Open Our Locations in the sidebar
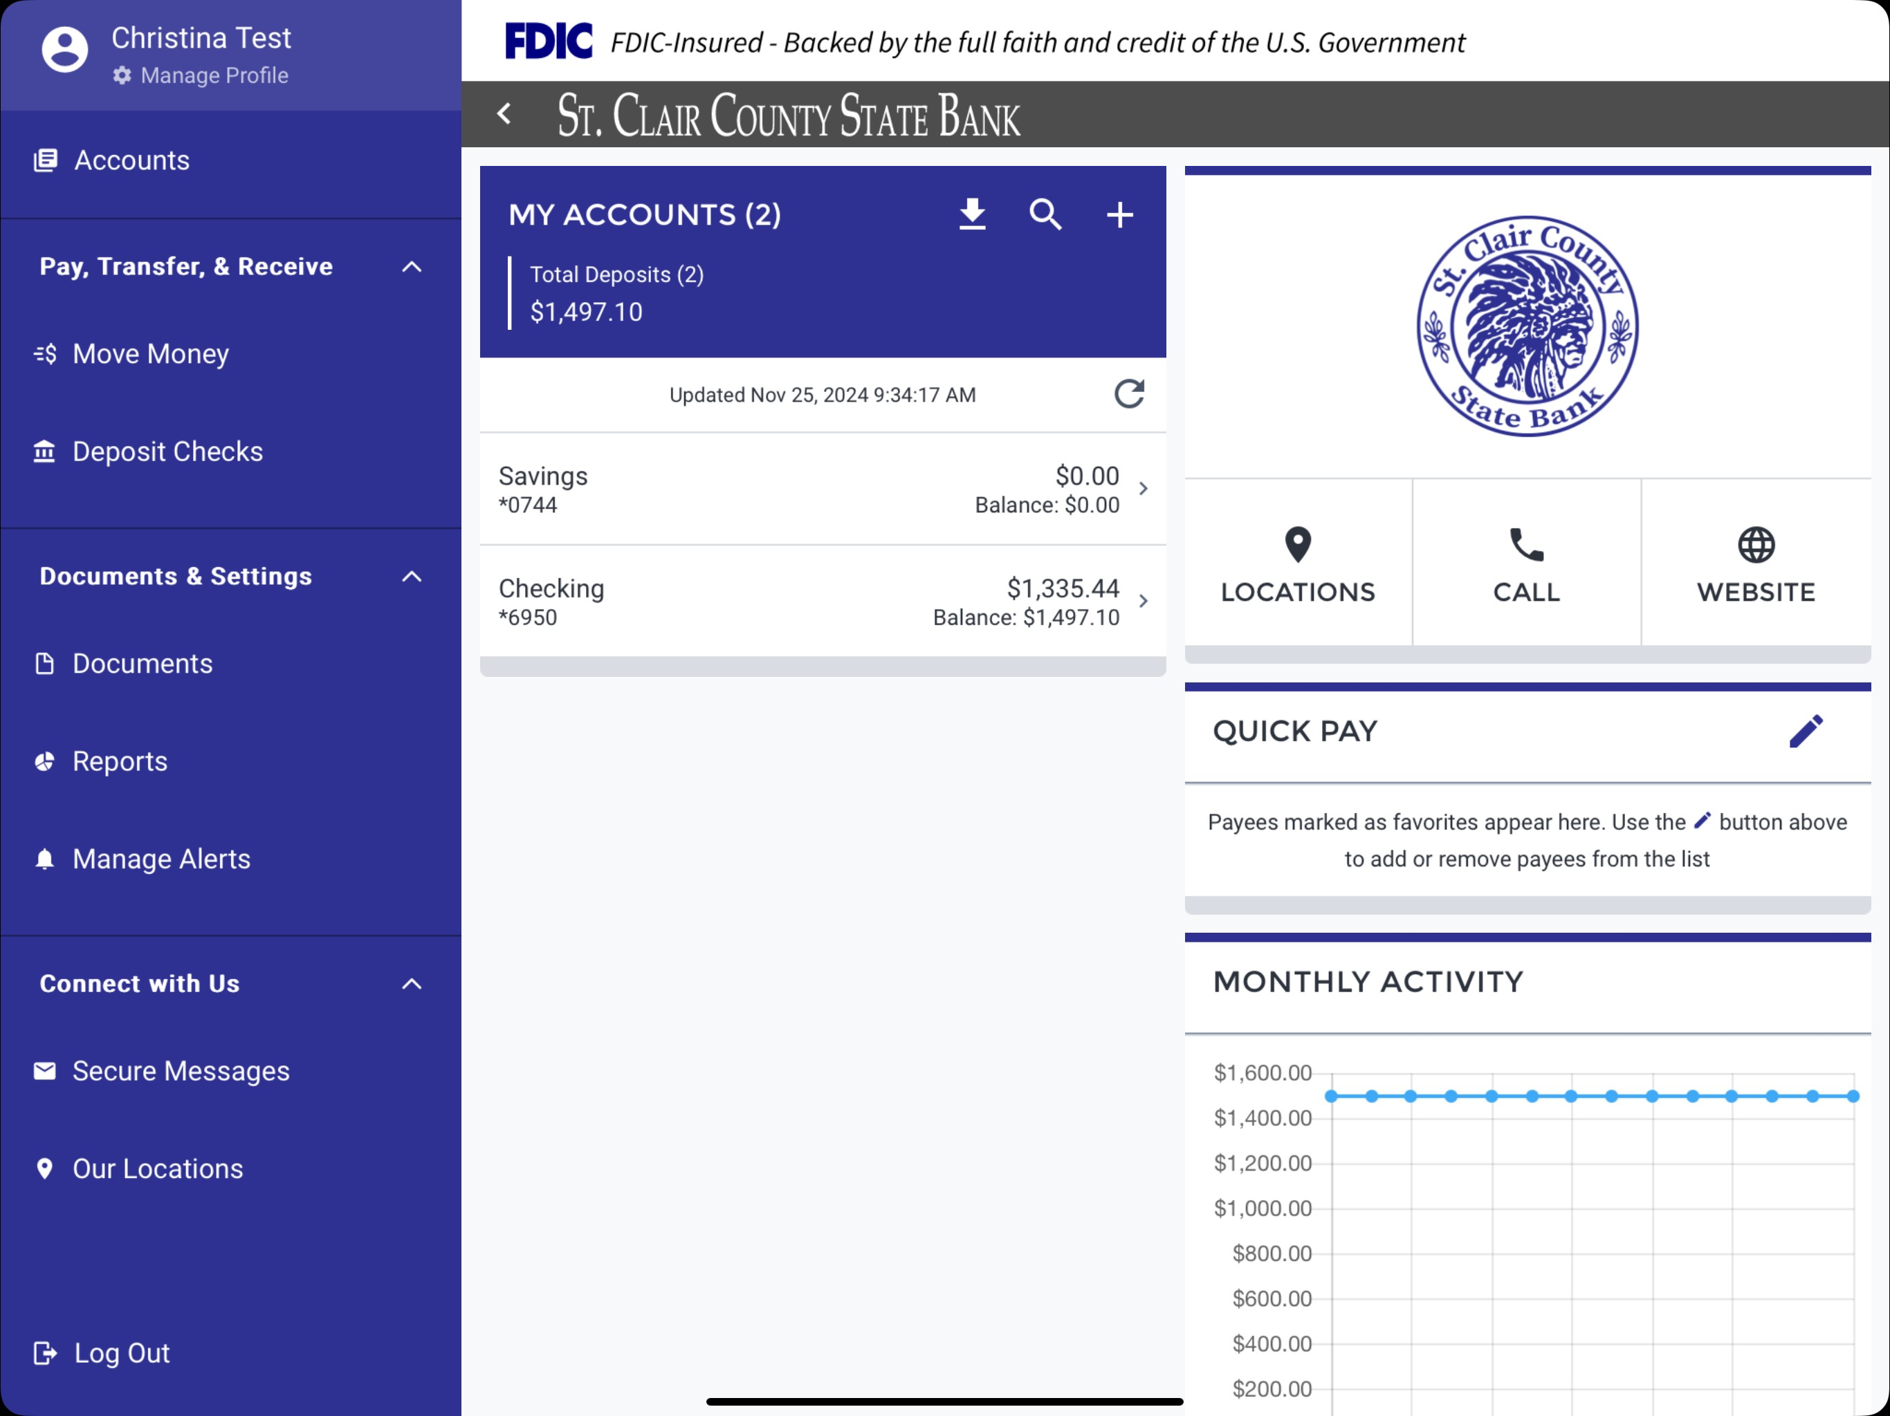Viewport: 1890px width, 1416px height. point(230,1168)
